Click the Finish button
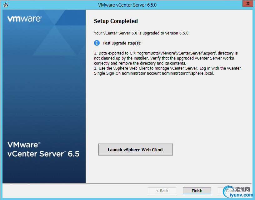 tap(197, 191)
